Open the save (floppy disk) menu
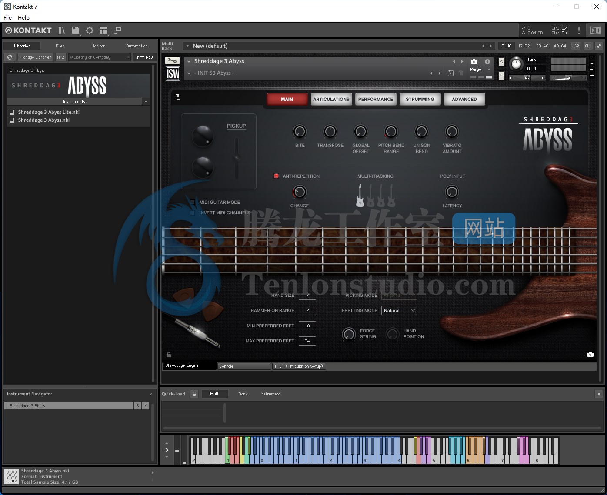This screenshot has width=607, height=495. (x=76, y=30)
